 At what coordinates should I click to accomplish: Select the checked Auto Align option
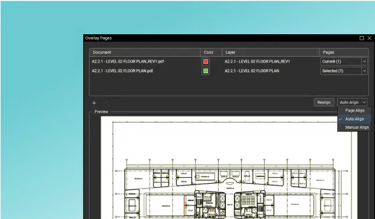pyautogui.click(x=354, y=119)
